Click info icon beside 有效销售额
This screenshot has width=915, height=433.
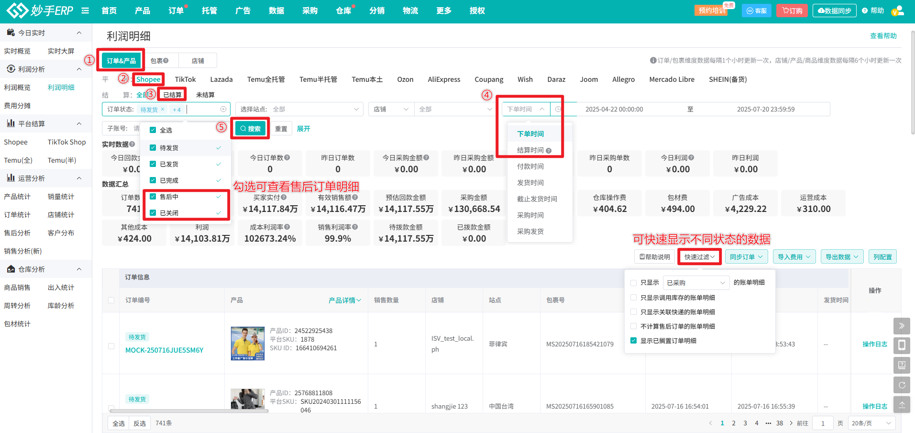[x=355, y=197]
